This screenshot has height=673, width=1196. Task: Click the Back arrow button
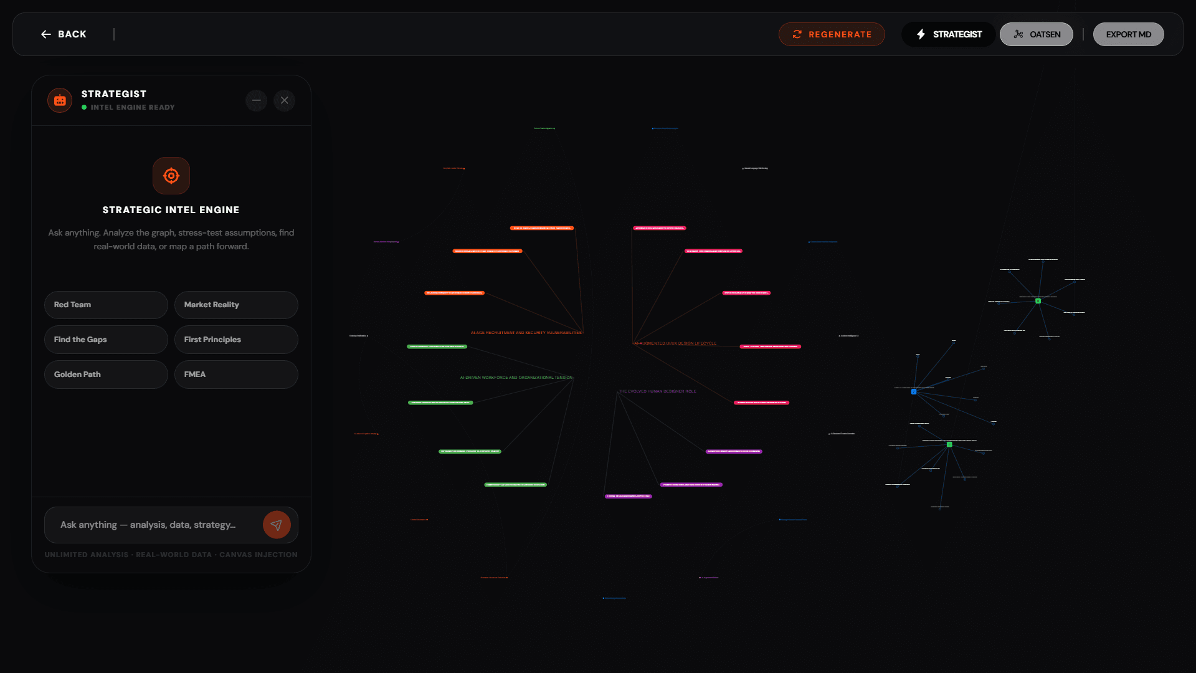click(x=64, y=34)
